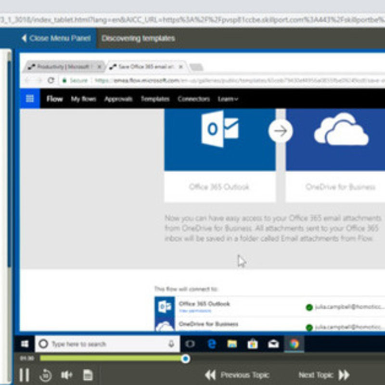Viewport: 385px width, 385px height.
Task: Click the volume speaker icon
Action: click(67, 375)
